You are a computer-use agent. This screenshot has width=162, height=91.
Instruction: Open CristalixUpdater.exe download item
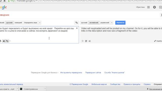31,89
